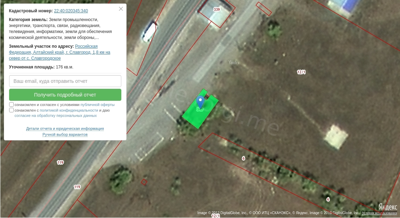Screen dimensions: 400x218
Task: Open политикой конфиденциальности link
Action: pos(69,111)
